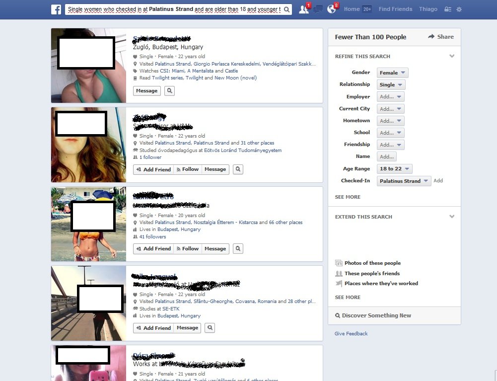Click the Give Feedback link
Image resolution: width=497 pixels, height=381 pixels.
[x=351, y=334]
